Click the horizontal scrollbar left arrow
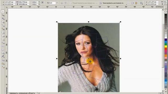This screenshot has height=94, width=168. pos(39,93)
